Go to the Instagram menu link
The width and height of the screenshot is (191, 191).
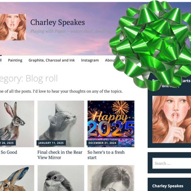[90, 60]
